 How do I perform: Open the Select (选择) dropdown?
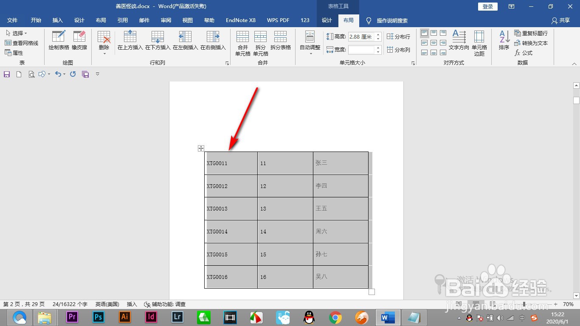[16, 33]
